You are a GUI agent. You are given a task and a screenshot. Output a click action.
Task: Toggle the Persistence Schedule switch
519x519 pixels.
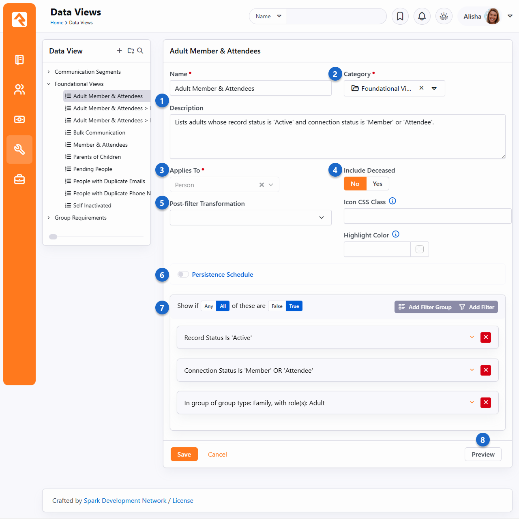(183, 275)
